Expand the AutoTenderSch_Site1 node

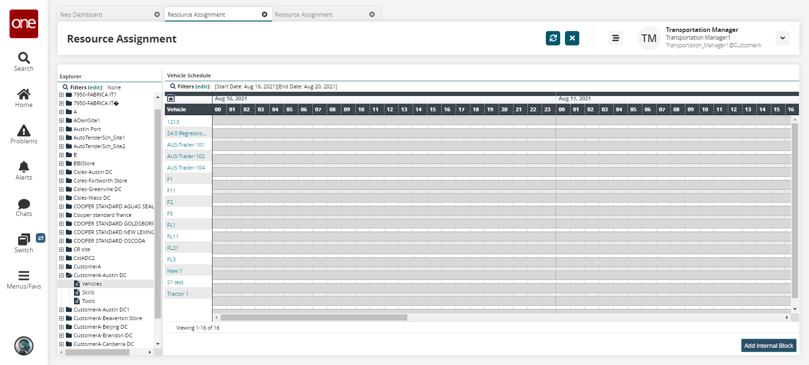coord(62,138)
